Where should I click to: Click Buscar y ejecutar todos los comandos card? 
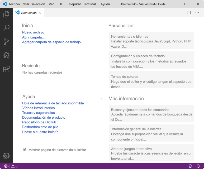151,113
